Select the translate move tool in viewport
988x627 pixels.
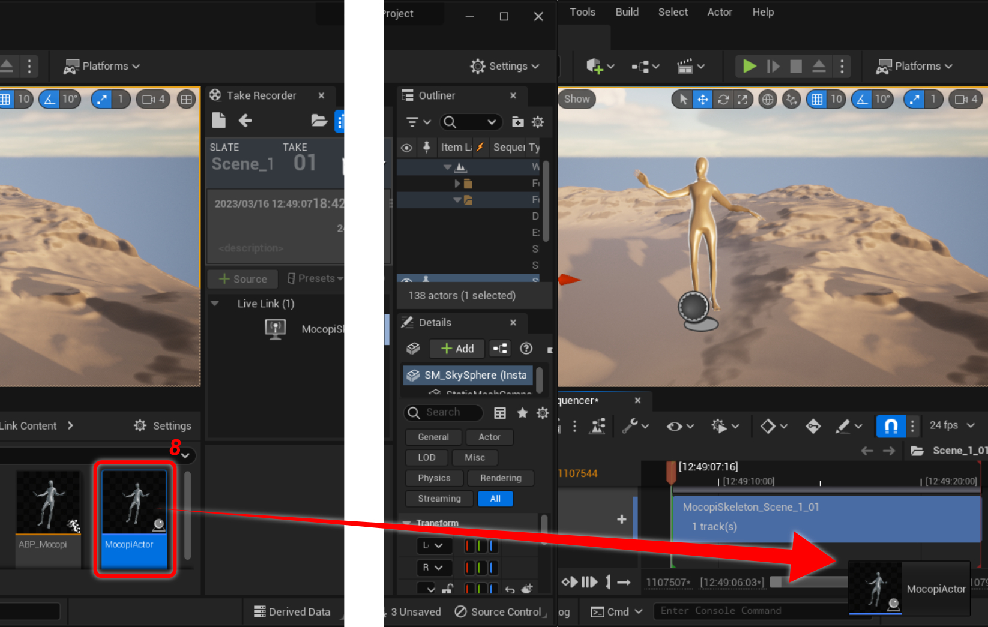pyautogui.click(x=702, y=100)
